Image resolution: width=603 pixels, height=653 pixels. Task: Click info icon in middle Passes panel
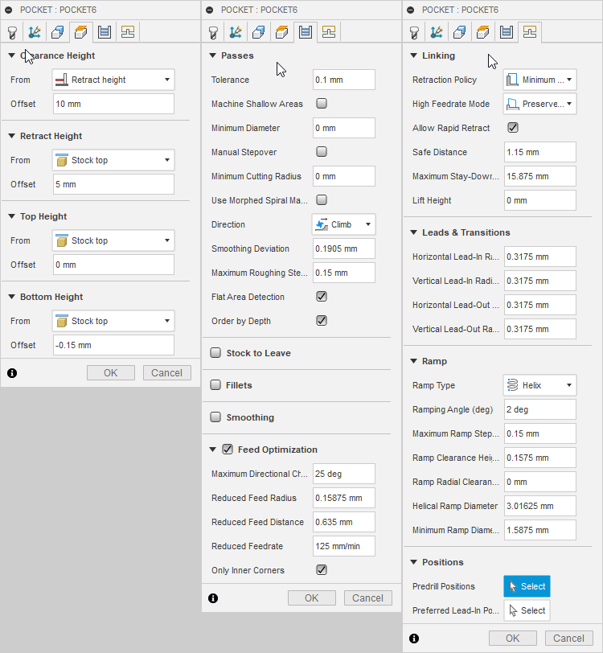pos(213,598)
